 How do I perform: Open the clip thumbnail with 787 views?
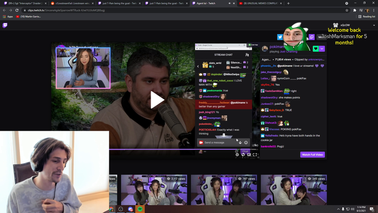tap(224, 190)
